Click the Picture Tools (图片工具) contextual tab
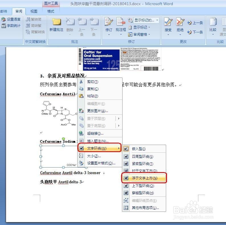 [x=51, y=3]
